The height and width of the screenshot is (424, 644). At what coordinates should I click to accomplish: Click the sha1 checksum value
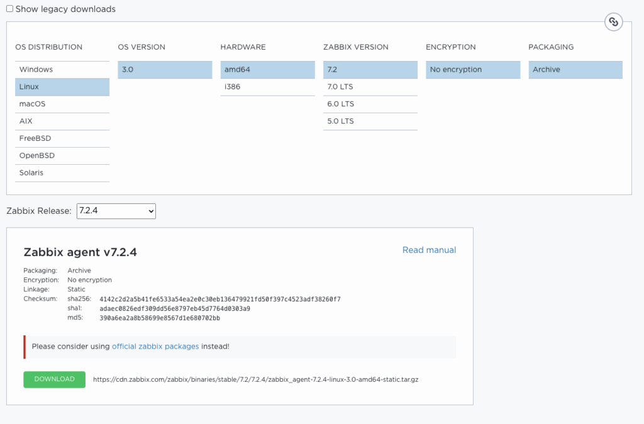click(175, 308)
